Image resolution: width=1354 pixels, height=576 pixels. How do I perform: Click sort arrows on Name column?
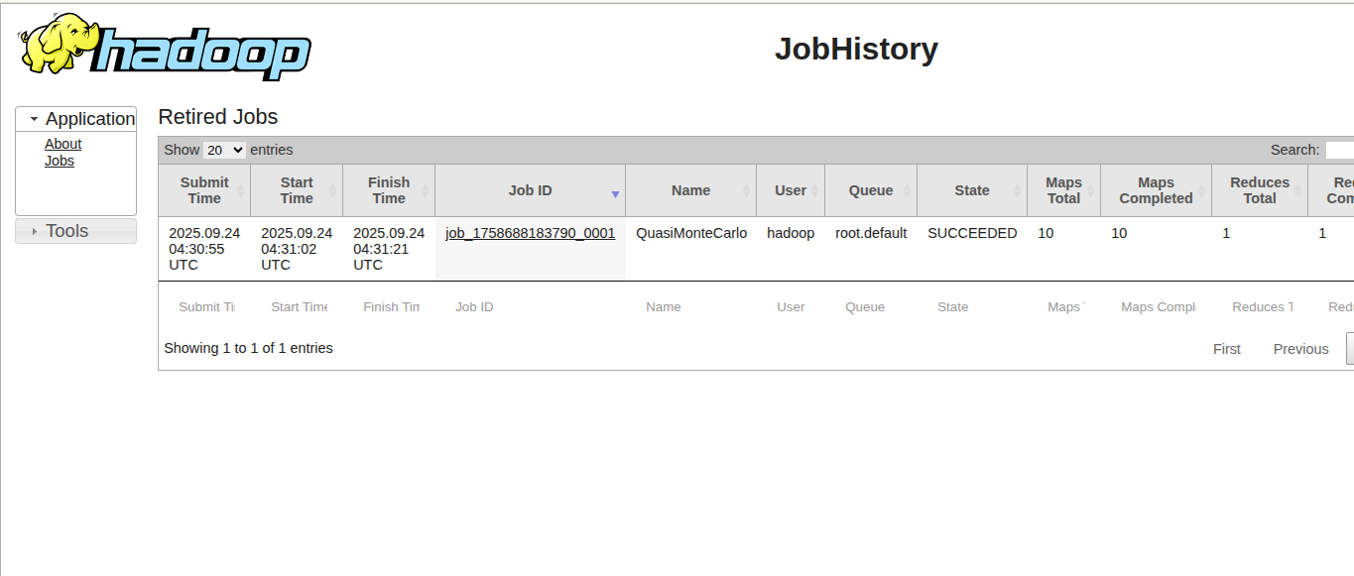click(x=746, y=190)
